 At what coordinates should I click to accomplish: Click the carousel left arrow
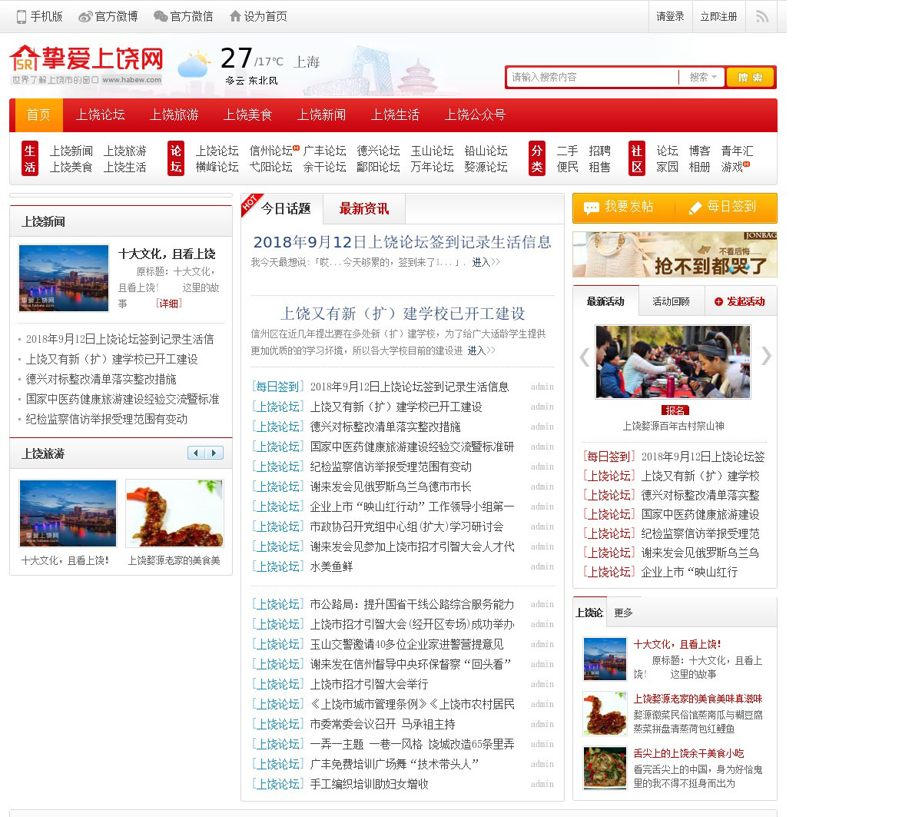click(585, 357)
